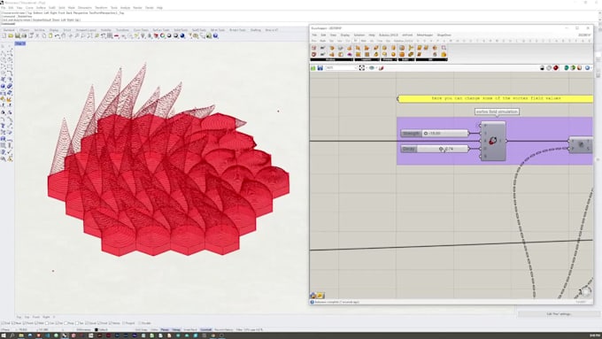Enable the Disable osnap checkbox

tap(140, 323)
